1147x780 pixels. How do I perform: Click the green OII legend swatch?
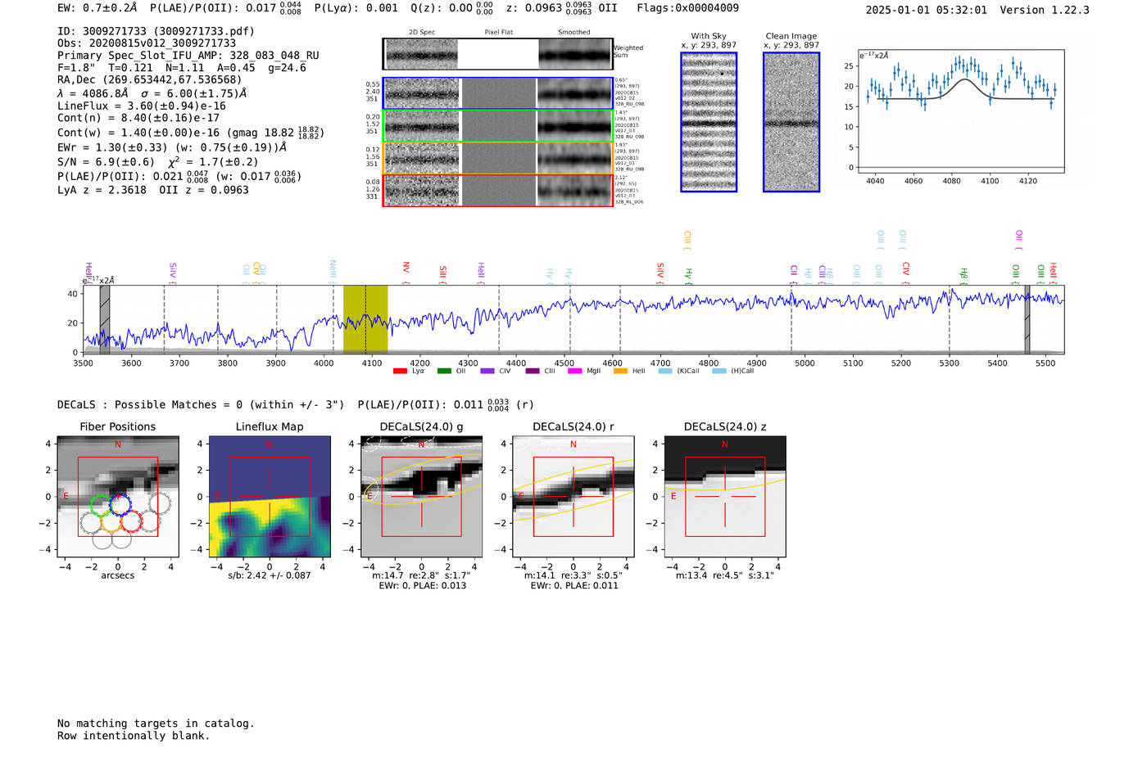coord(444,371)
